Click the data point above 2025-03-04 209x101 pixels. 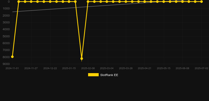[x=107, y=2]
